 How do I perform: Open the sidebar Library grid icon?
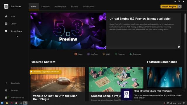[6, 24]
